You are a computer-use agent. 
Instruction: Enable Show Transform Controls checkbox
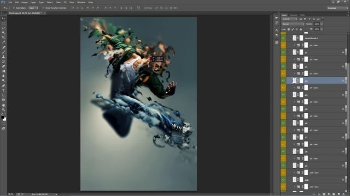click(43, 8)
